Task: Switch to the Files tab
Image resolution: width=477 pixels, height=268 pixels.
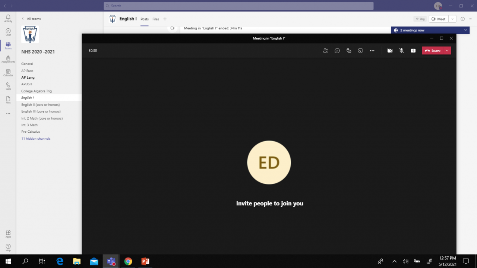Action: click(x=156, y=19)
